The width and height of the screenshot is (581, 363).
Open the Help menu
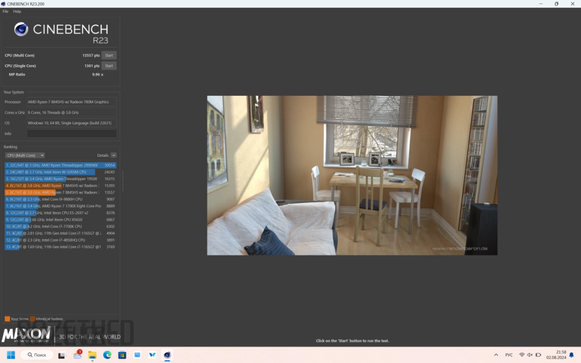17,11
